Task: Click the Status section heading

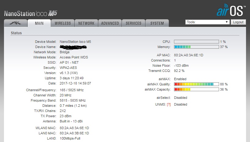Action: 16,33
